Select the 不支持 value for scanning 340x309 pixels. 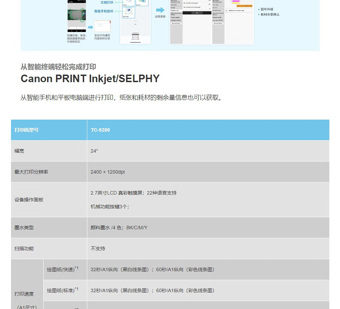[98, 249]
